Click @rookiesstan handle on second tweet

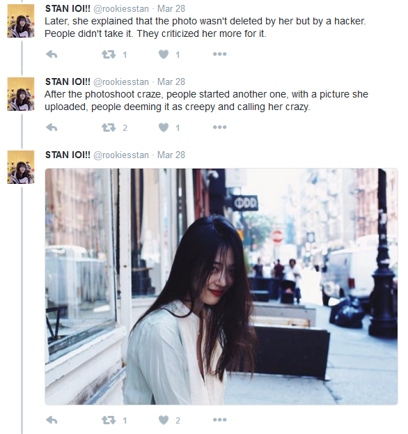pos(121,82)
